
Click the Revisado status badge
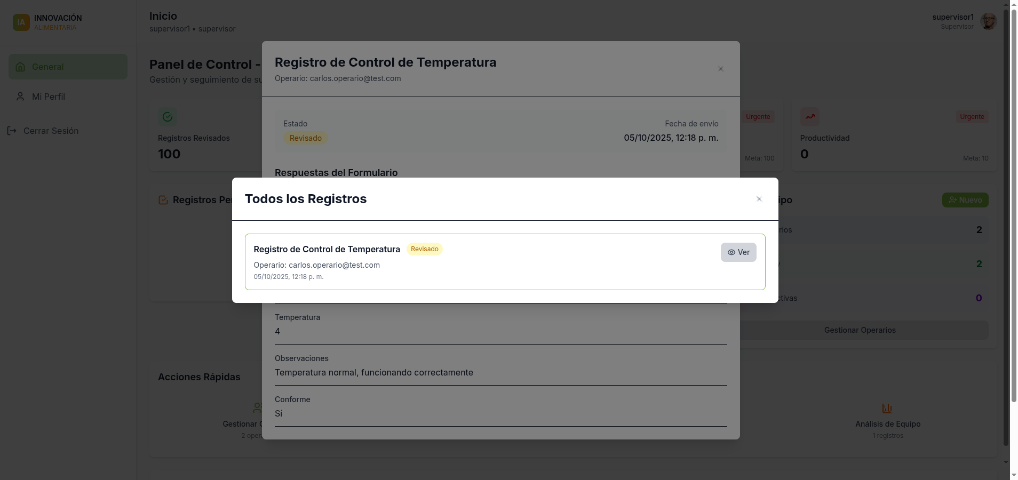305,138
